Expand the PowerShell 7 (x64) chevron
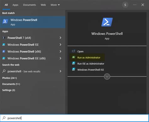149x122 pixels. click(60, 38)
